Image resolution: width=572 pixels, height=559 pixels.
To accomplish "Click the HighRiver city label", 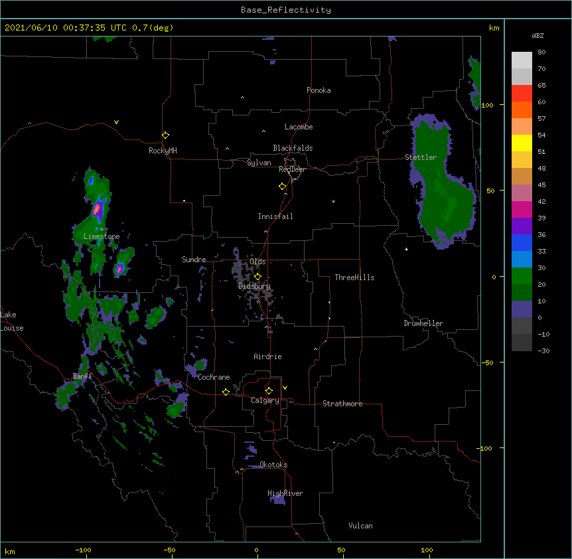I will tap(285, 493).
